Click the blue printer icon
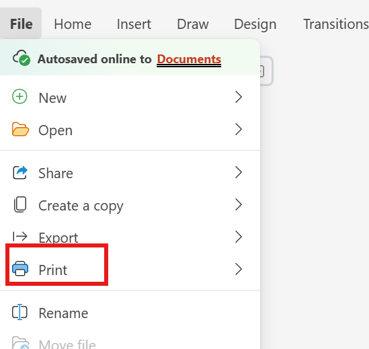Screen dimensions: 369x349 [20, 269]
